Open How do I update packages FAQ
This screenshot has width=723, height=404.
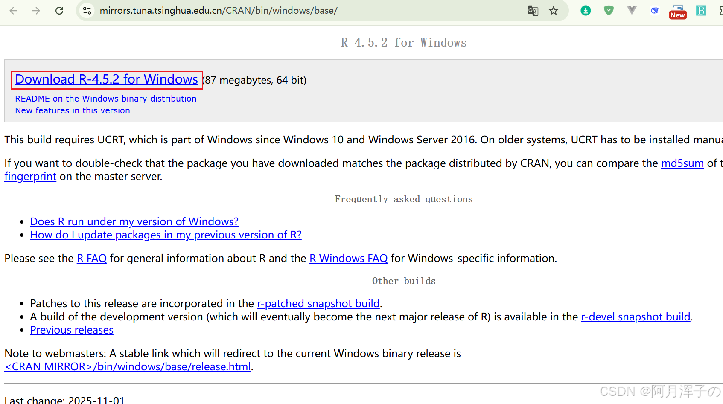point(166,235)
